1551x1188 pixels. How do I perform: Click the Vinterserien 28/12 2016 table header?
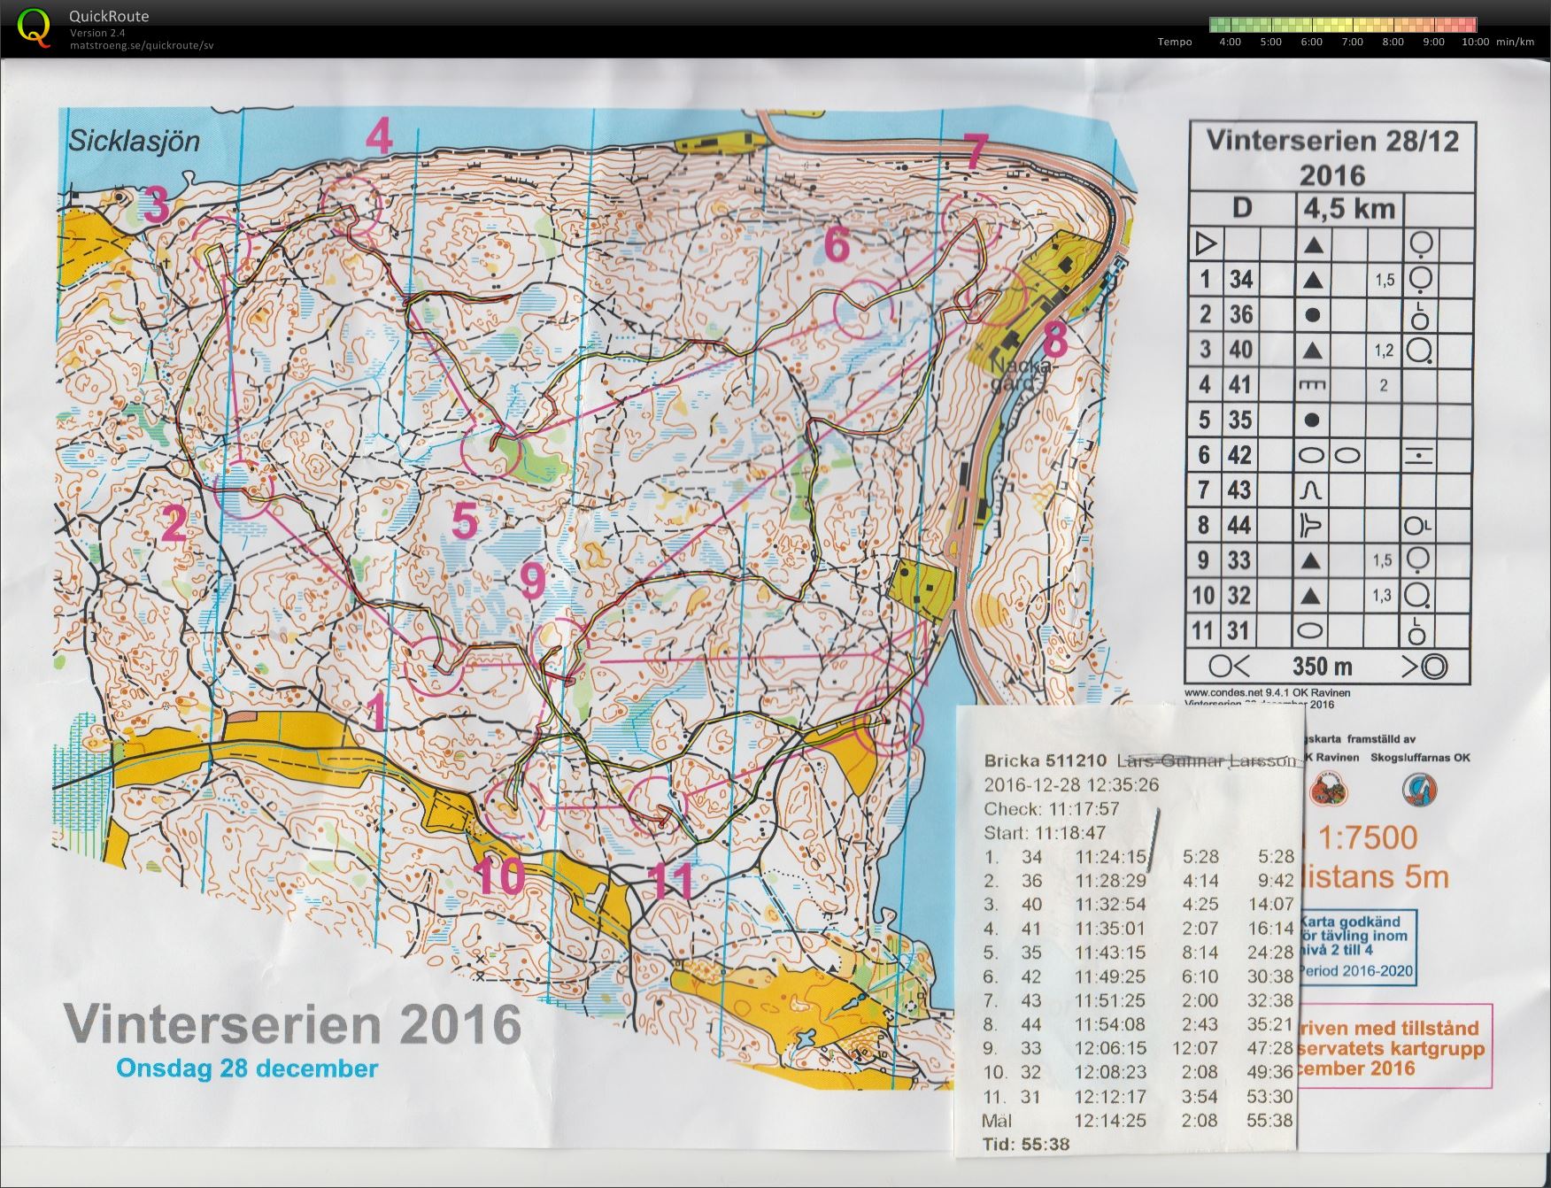(x=1331, y=157)
